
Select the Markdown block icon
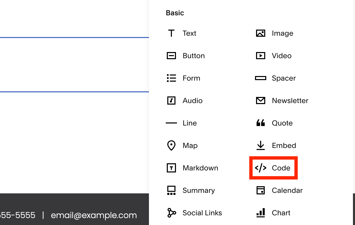click(171, 168)
